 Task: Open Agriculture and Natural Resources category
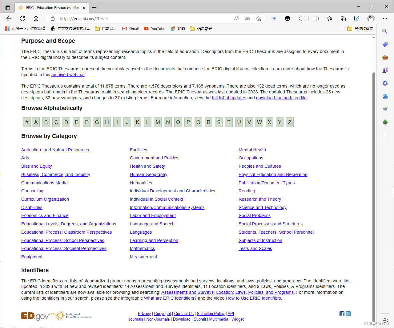(55, 150)
